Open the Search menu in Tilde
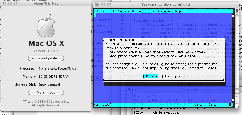This screenshot has height=115, width=242. pos(124,11)
